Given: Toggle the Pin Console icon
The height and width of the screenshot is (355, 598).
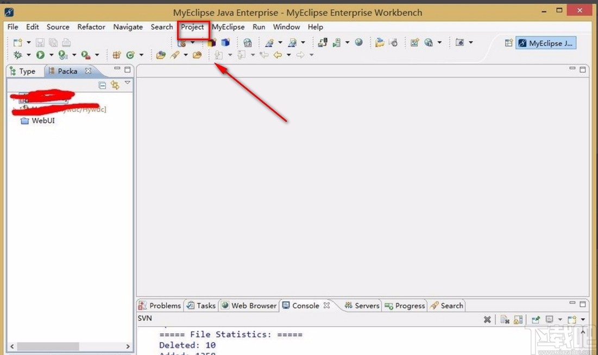Looking at the screenshot, I should click(536, 320).
